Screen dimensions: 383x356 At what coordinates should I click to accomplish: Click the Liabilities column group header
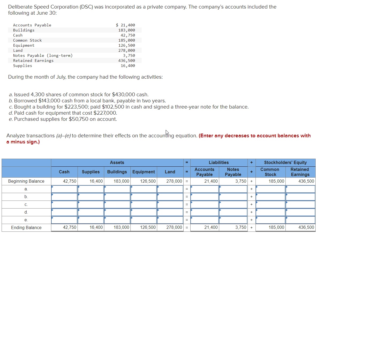tap(219, 163)
